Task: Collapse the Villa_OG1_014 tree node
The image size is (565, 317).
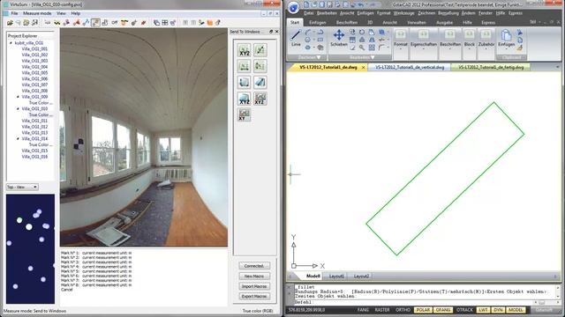Action: pyautogui.click(x=18, y=138)
